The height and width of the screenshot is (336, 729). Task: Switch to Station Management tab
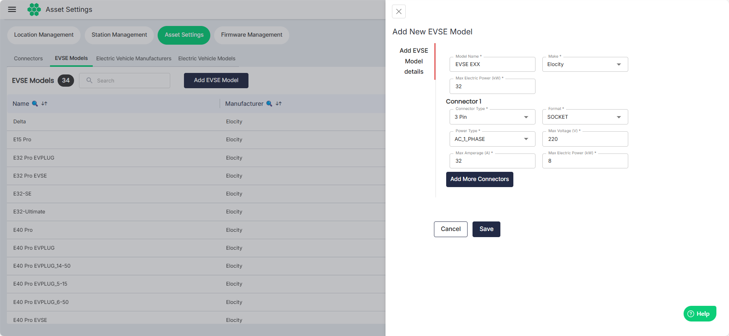point(119,35)
